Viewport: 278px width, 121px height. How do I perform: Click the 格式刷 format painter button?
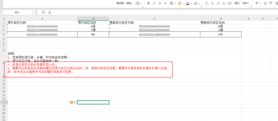(x=120, y=3)
